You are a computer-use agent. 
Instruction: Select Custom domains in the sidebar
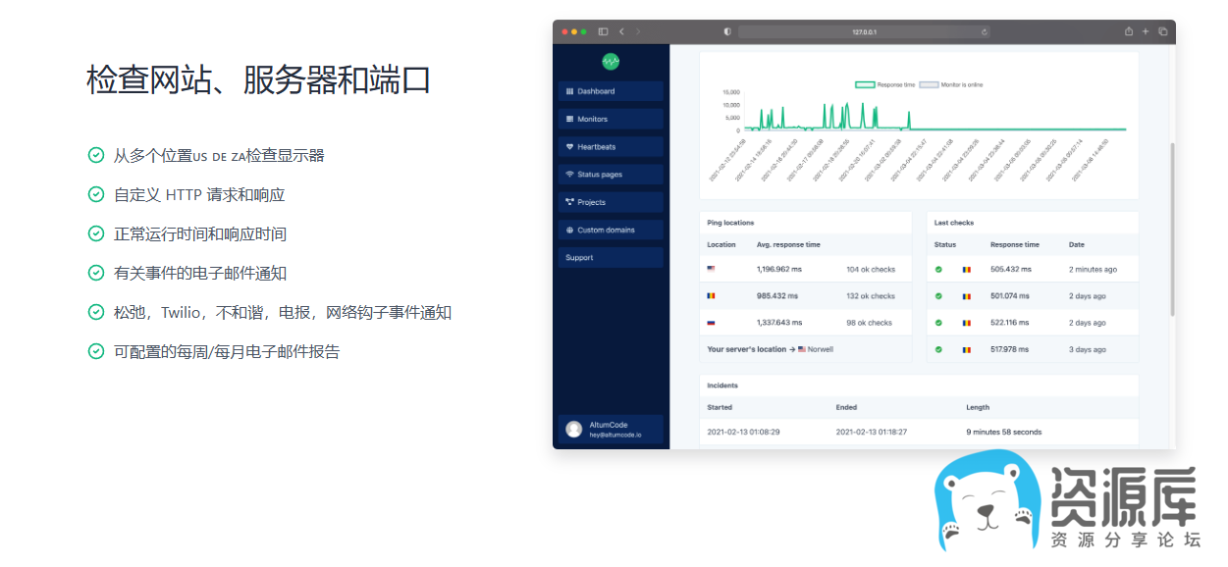pyautogui.click(x=611, y=230)
